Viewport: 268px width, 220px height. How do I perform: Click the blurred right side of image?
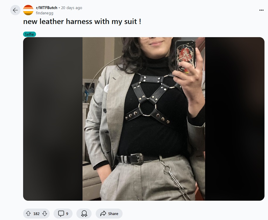[x=235, y=119]
